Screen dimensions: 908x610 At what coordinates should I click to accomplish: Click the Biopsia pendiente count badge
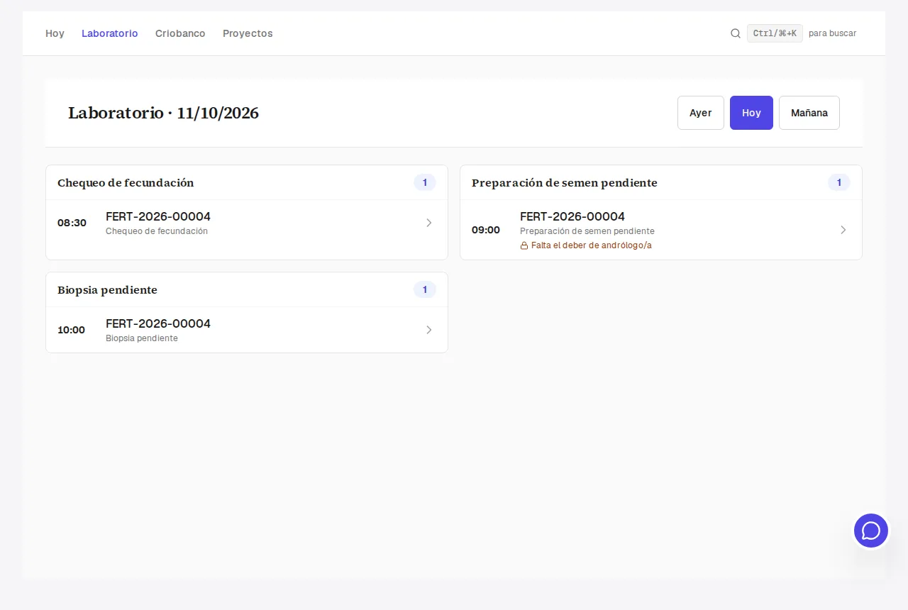(425, 289)
